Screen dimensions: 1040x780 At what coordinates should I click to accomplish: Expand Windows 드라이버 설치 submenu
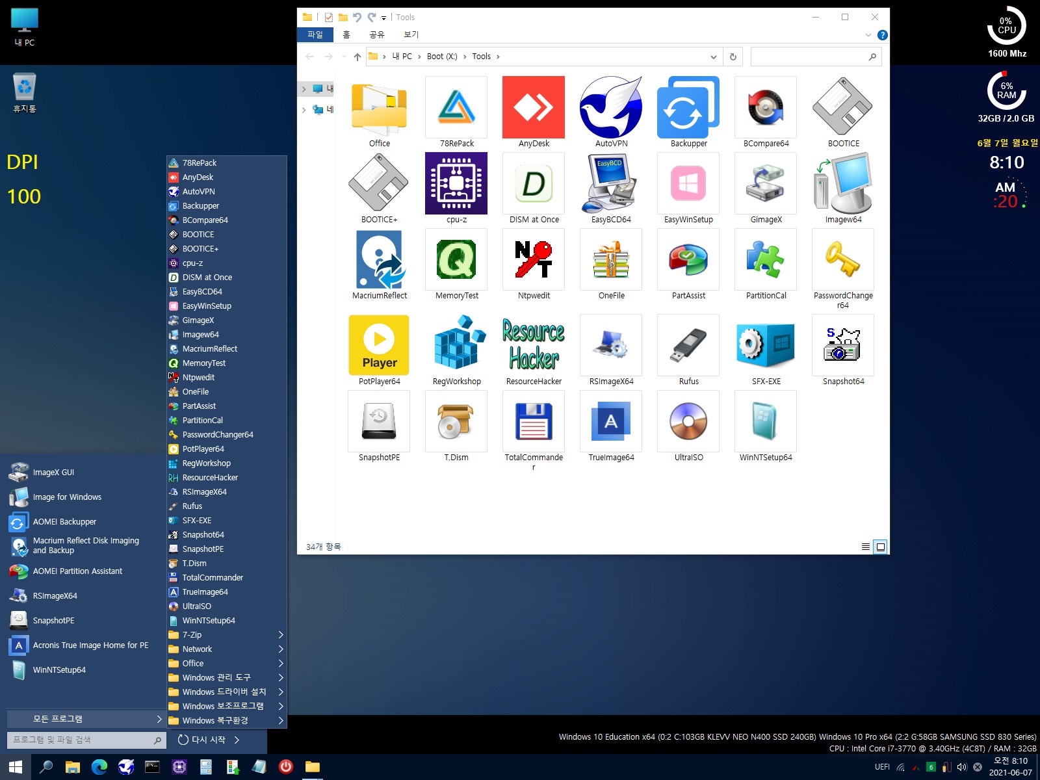226,692
